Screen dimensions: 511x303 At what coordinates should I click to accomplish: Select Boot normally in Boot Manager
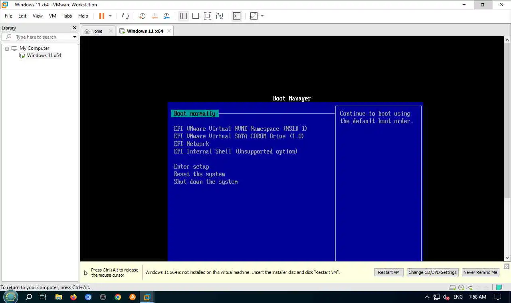195,114
